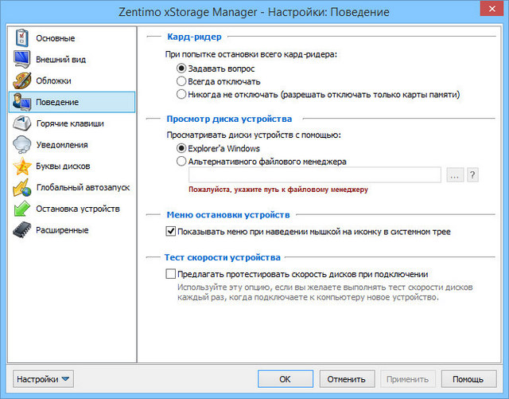
Task: Choose Никогда не отключать radio option
Action: pyautogui.click(x=181, y=94)
